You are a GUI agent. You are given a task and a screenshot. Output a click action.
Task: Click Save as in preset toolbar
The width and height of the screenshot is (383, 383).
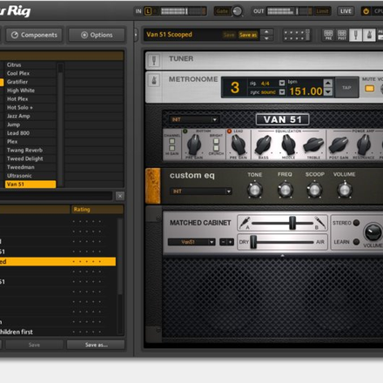[248, 35]
